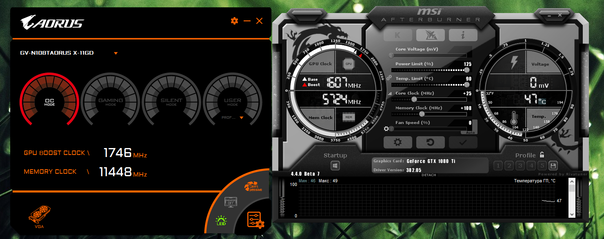This screenshot has width=604, height=239.
Task: Click the graph scrollbar down arrow
Action: point(572,214)
